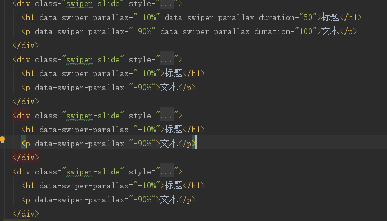Click the parallax duration value "50"
Screen dimensions: 387x221
coord(308,17)
